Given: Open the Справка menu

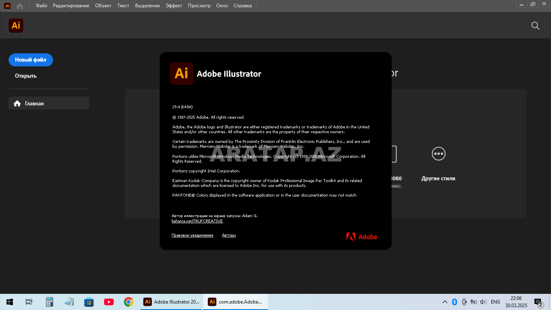Looking at the screenshot, I should [x=242, y=6].
